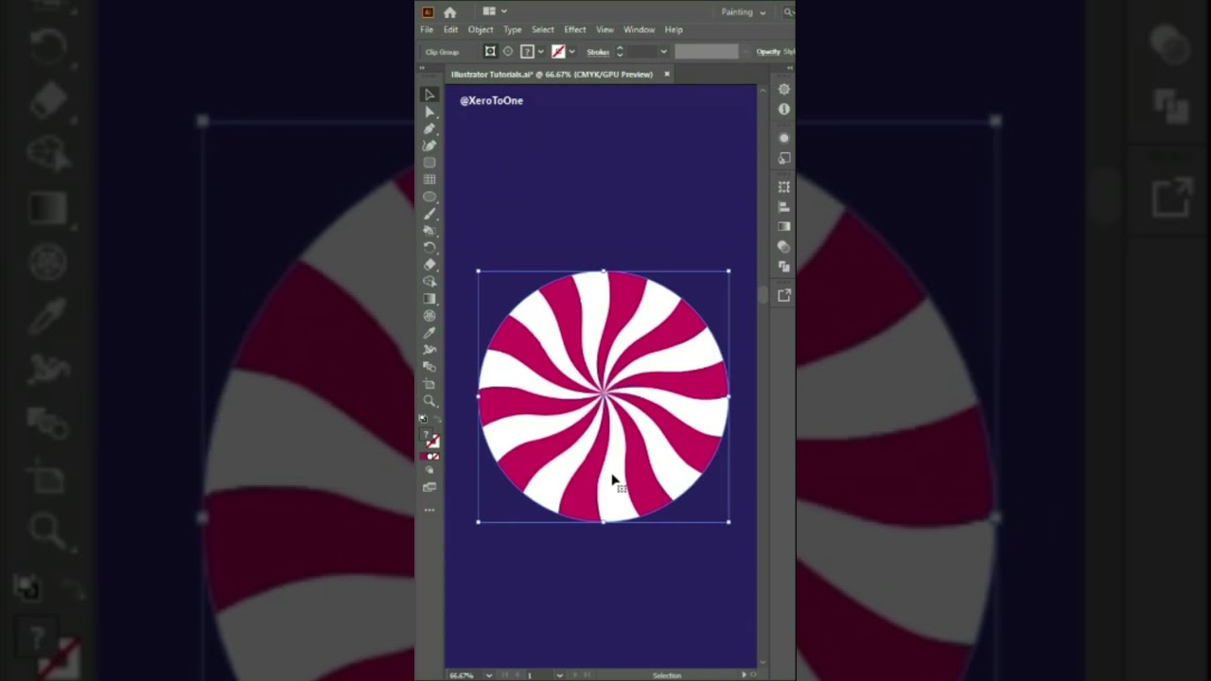The width and height of the screenshot is (1211, 681).
Task: Click the stroke swatch in control bar
Action: tap(558, 52)
